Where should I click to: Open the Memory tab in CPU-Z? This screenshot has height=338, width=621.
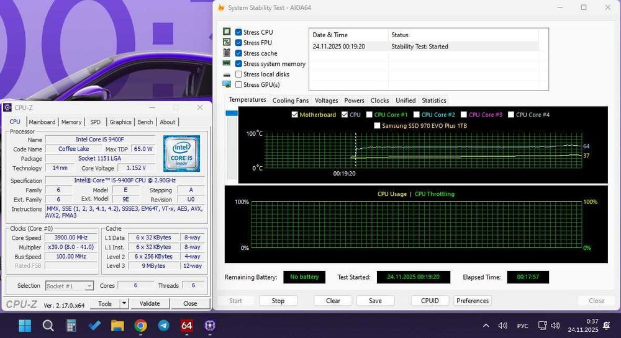pyautogui.click(x=71, y=122)
